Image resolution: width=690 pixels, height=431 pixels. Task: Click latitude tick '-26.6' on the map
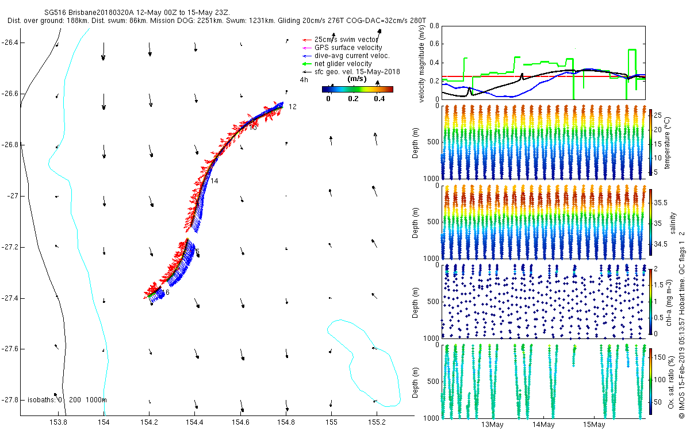pos(9,94)
